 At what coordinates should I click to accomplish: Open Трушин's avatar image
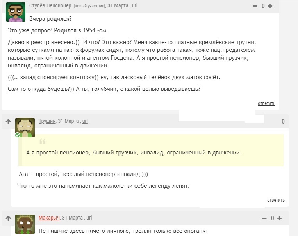pyautogui.click(x=25, y=128)
